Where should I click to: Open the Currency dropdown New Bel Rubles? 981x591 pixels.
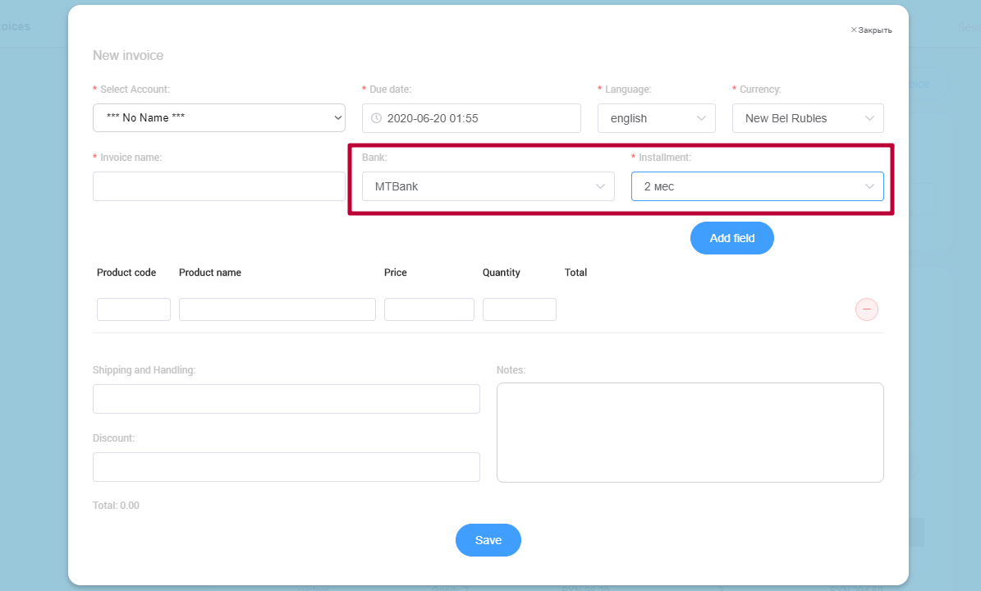pos(807,118)
